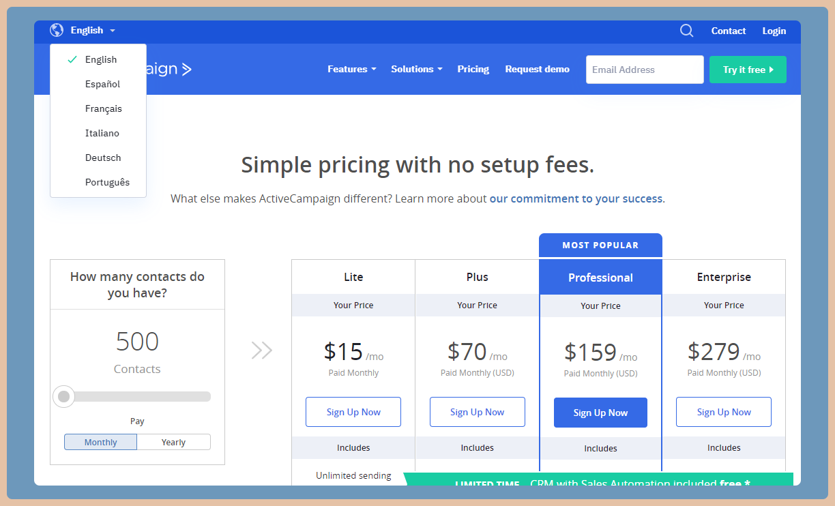Click the contacts slider track

click(137, 396)
